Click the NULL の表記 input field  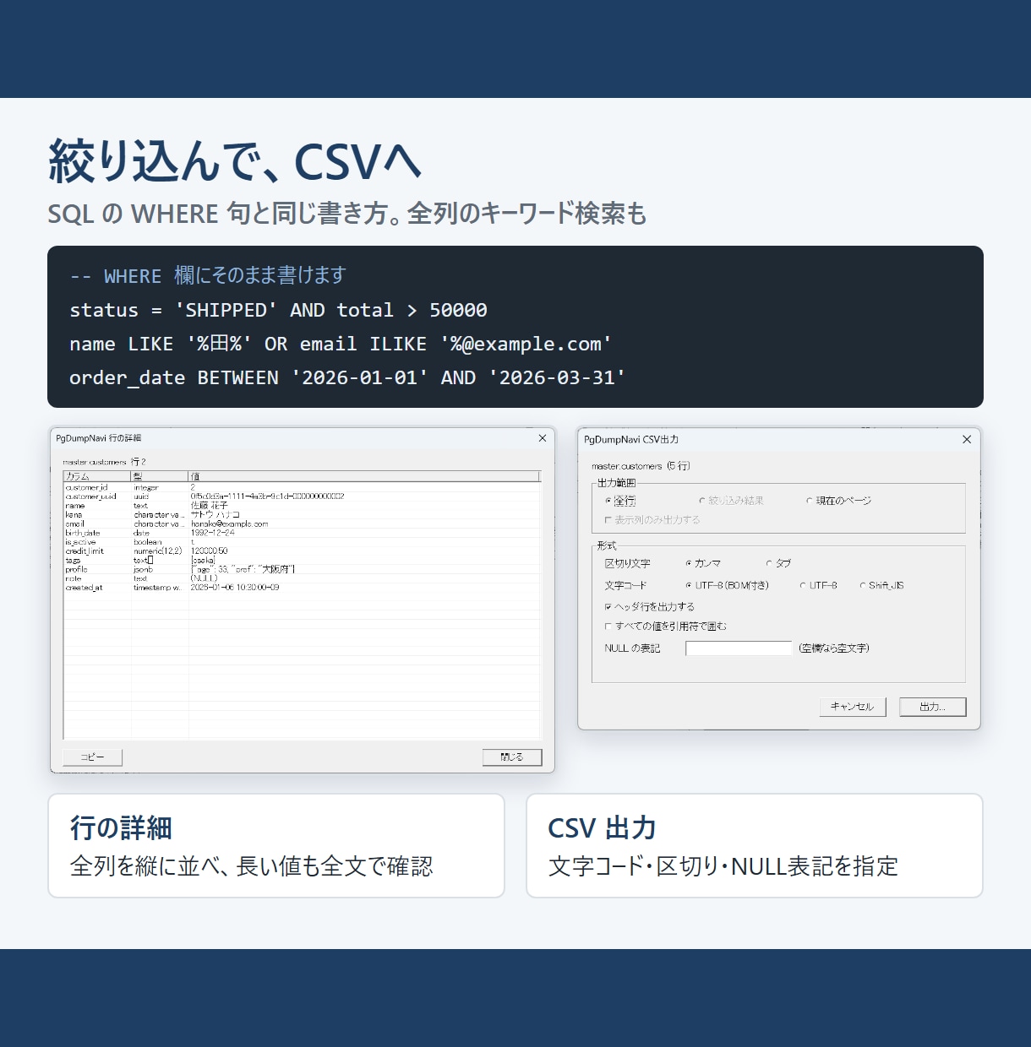pyautogui.click(x=739, y=648)
